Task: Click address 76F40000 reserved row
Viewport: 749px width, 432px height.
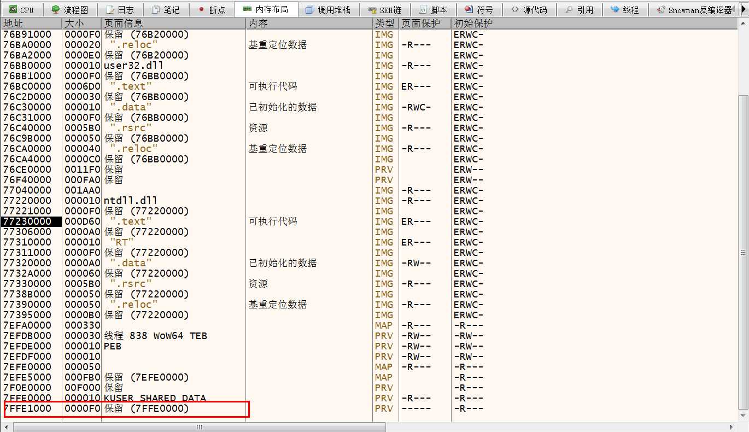Action: [27, 180]
